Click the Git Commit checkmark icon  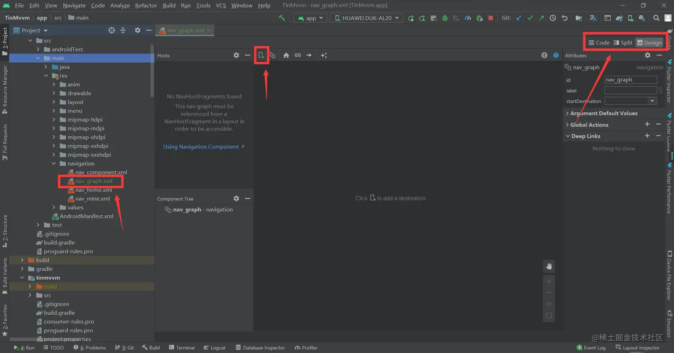530,18
